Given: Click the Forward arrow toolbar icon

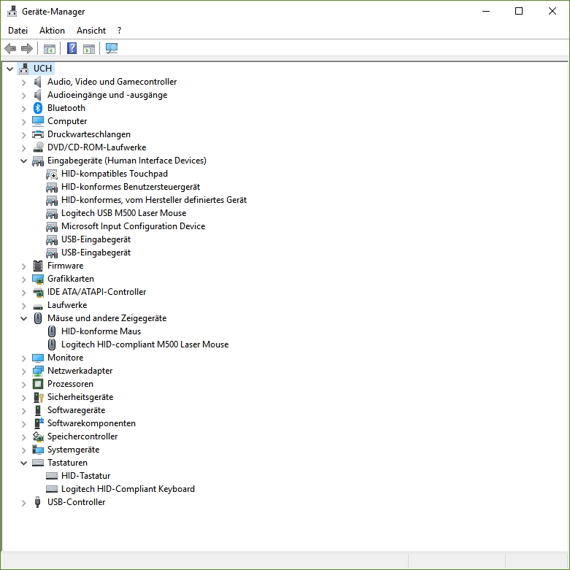Looking at the screenshot, I should pos(26,48).
